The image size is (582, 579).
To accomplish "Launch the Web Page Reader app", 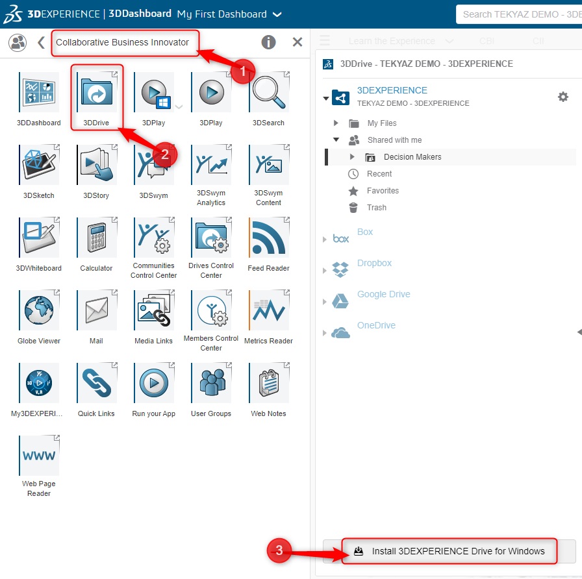I will (39, 456).
